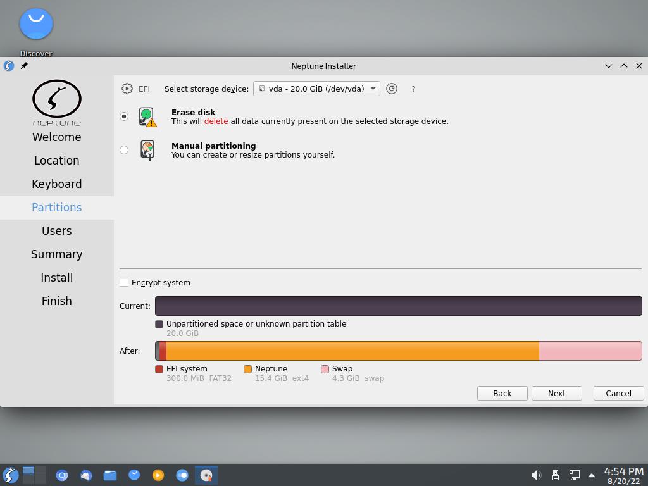Select the Erase disk radio option
Screen dimensions: 648x486
(124, 116)
